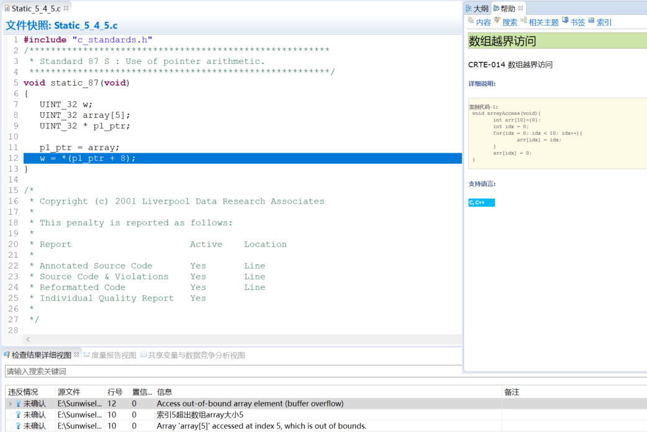Click the highlighted line w = *(p1_ptr + 8);
Image resolution: width=647 pixels, height=432 pixels.
[243, 158]
